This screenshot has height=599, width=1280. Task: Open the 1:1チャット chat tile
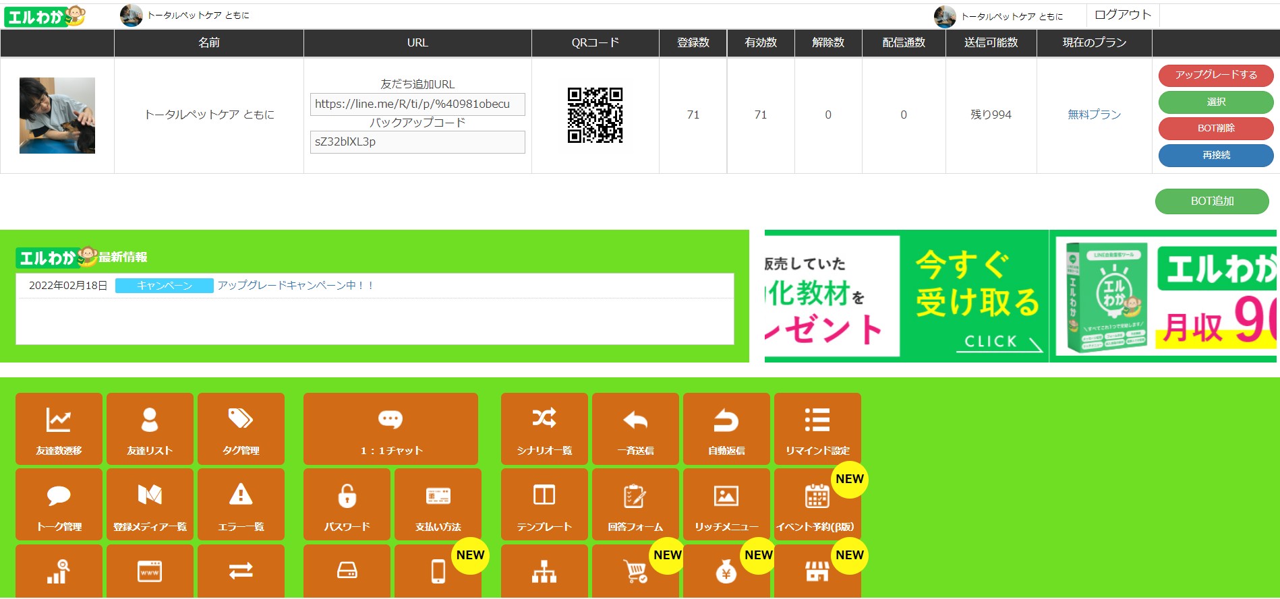(390, 429)
